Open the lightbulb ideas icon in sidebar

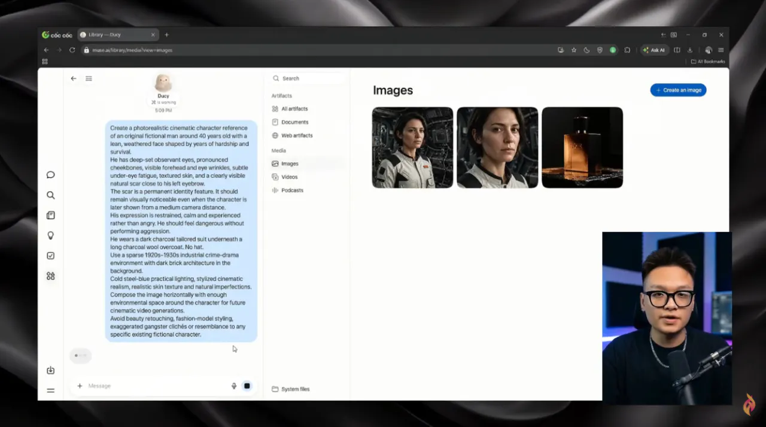coord(51,235)
